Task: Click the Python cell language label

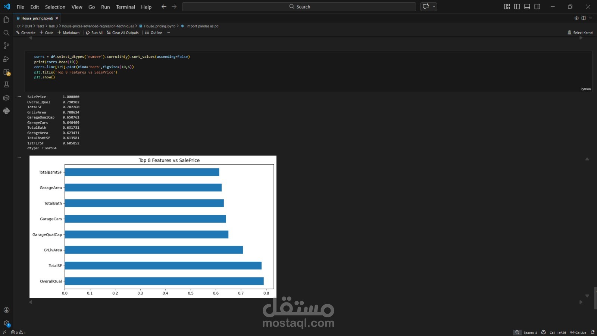Action: click(x=585, y=89)
